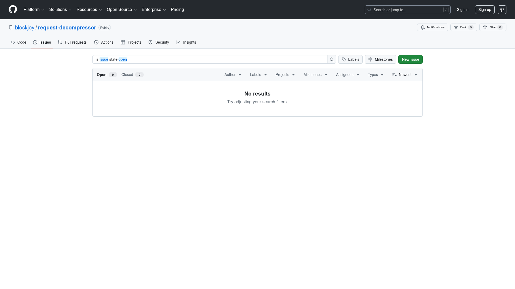Click the GitHub logo home icon
This screenshot has height=289, width=515.
tap(13, 9)
